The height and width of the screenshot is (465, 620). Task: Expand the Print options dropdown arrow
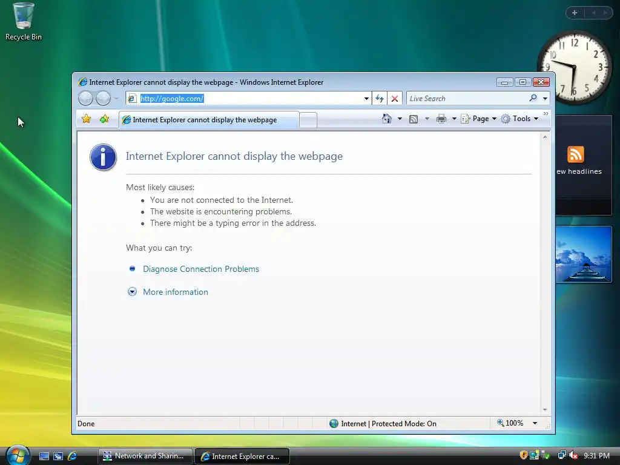tap(454, 119)
